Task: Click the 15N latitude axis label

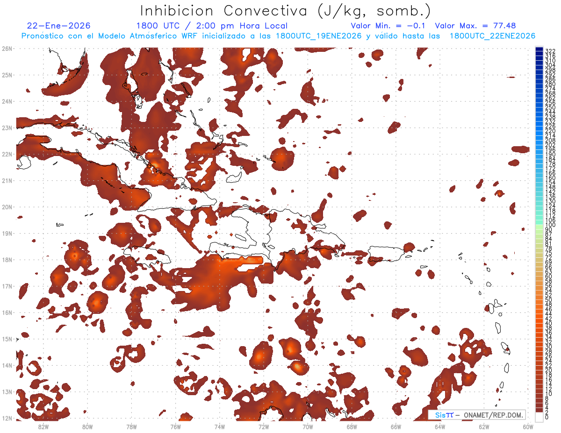Action: (x=7, y=339)
